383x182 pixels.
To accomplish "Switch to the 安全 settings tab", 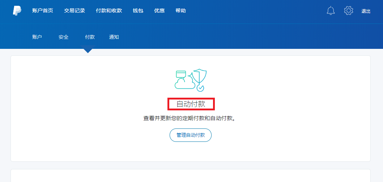I will point(64,37).
